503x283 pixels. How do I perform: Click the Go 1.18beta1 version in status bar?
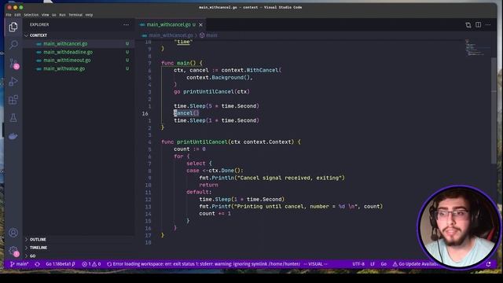pos(60,264)
